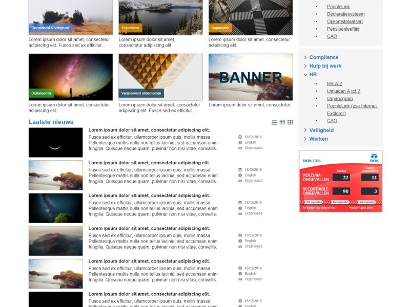
Task: Open the Opkomstplaatsen link
Action: (344, 21)
